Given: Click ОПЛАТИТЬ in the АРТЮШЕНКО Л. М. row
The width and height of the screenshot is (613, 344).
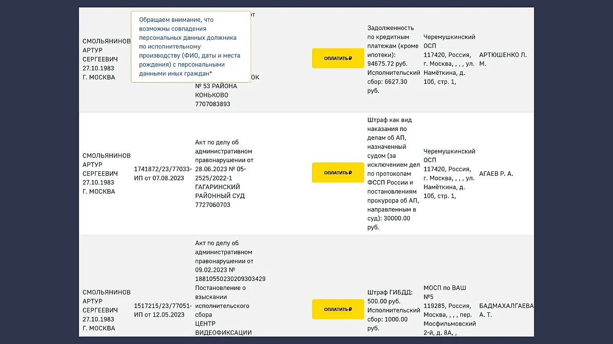Looking at the screenshot, I should click(x=338, y=59).
